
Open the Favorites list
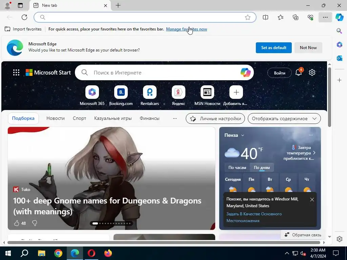[280, 17]
